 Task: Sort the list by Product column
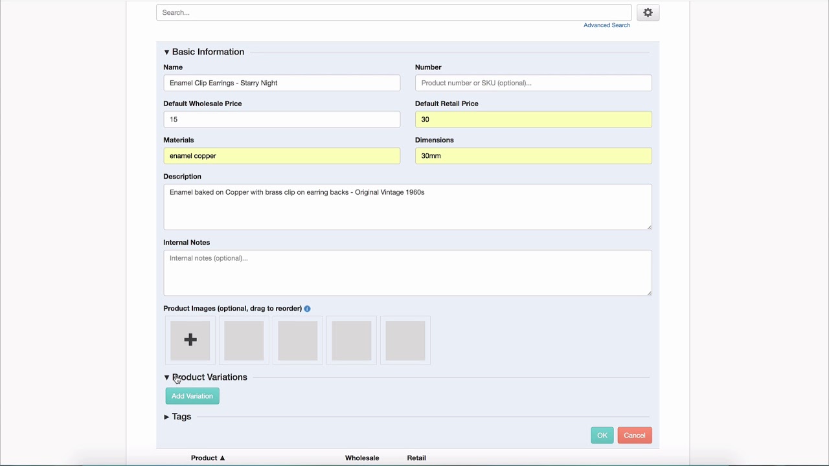tap(208, 458)
